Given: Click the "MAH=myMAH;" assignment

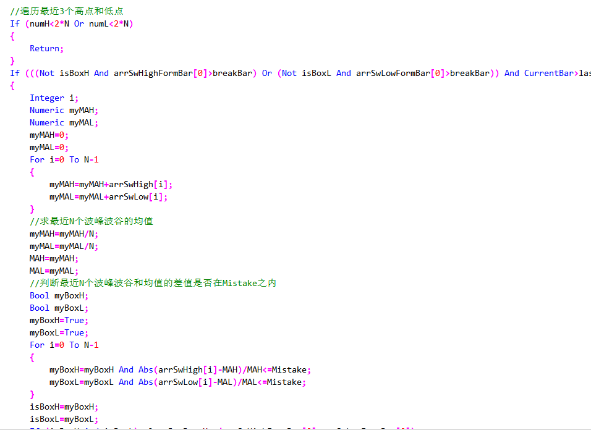Looking at the screenshot, I should point(54,258).
